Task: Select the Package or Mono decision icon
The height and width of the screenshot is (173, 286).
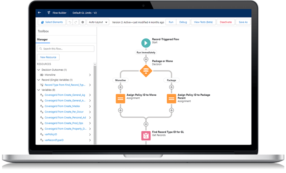Action: pos(146,71)
